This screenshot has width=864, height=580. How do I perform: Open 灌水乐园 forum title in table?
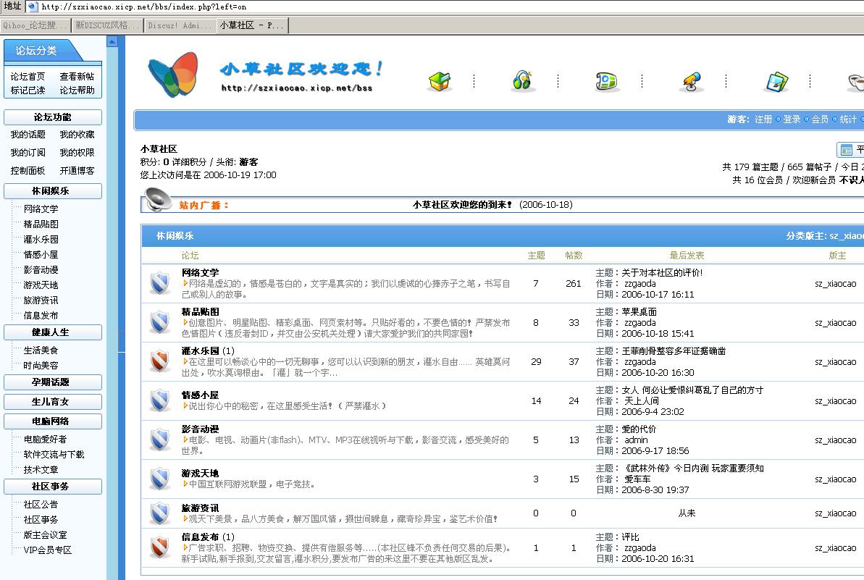click(x=200, y=351)
